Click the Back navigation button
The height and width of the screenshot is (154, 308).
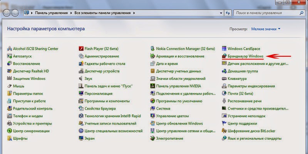(x=7, y=13)
